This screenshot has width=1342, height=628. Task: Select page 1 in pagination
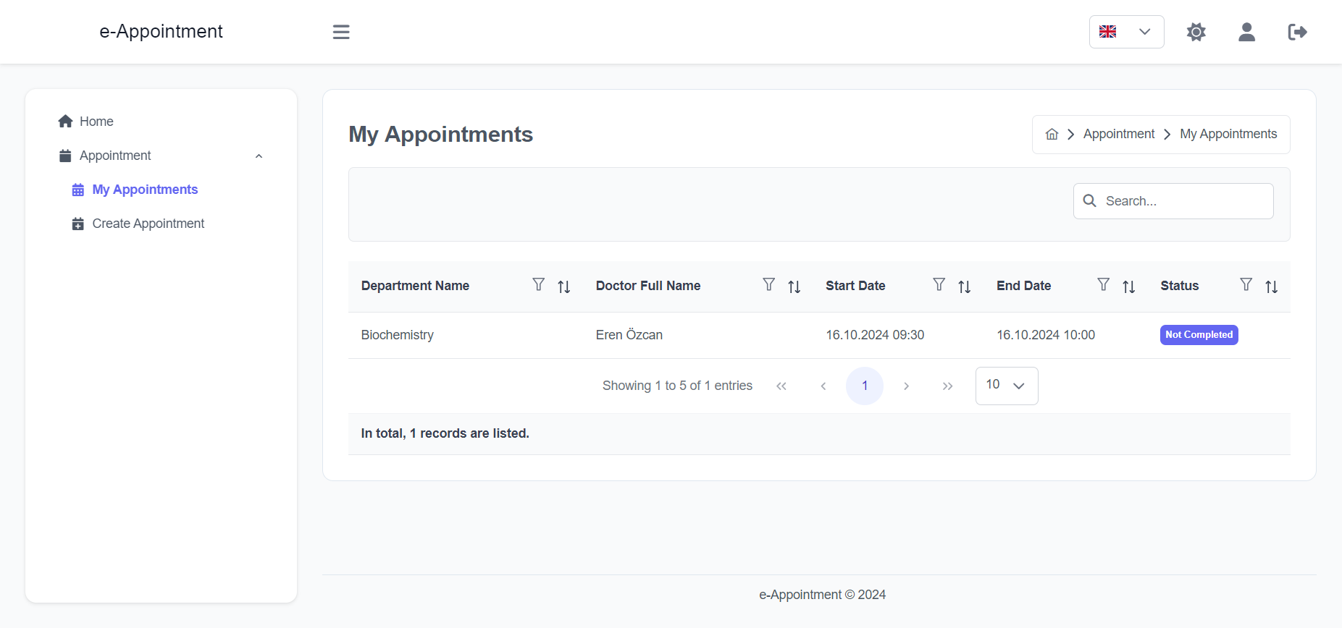865,386
